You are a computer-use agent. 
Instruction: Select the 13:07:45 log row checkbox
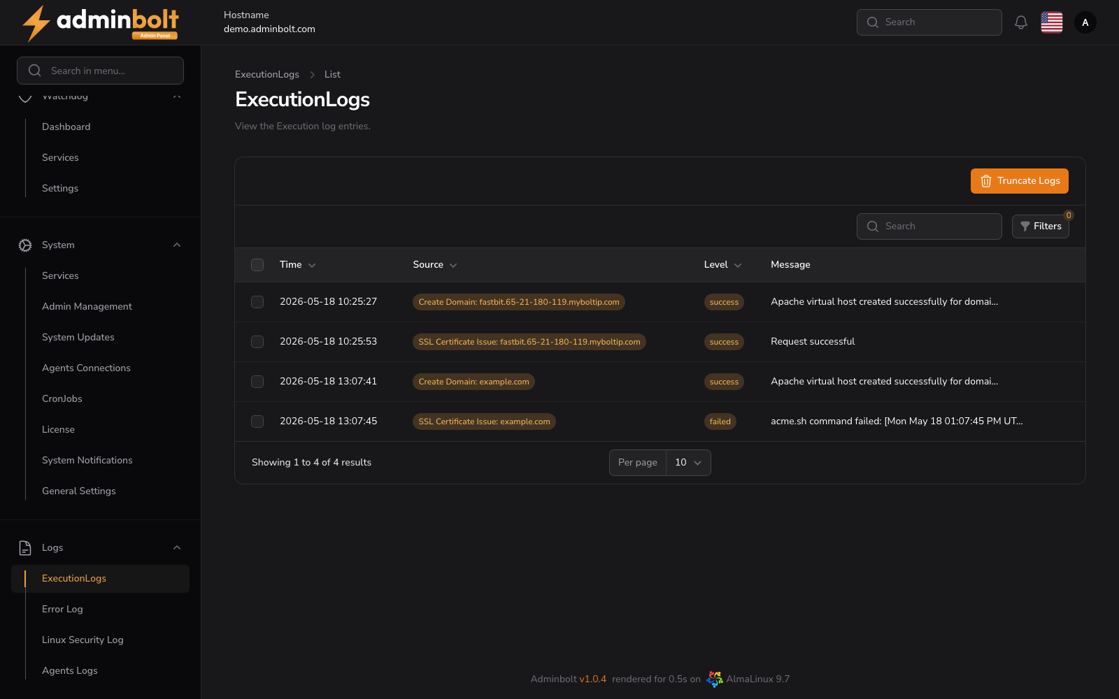pos(257,421)
